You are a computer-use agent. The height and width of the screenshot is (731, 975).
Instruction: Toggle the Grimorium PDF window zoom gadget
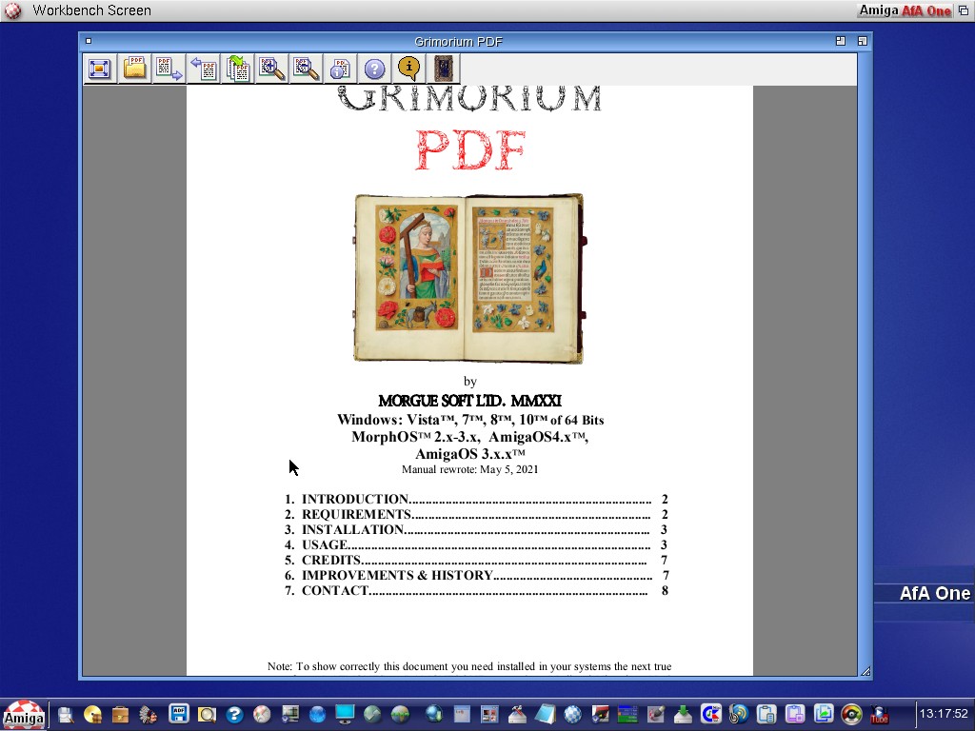pyautogui.click(x=841, y=41)
